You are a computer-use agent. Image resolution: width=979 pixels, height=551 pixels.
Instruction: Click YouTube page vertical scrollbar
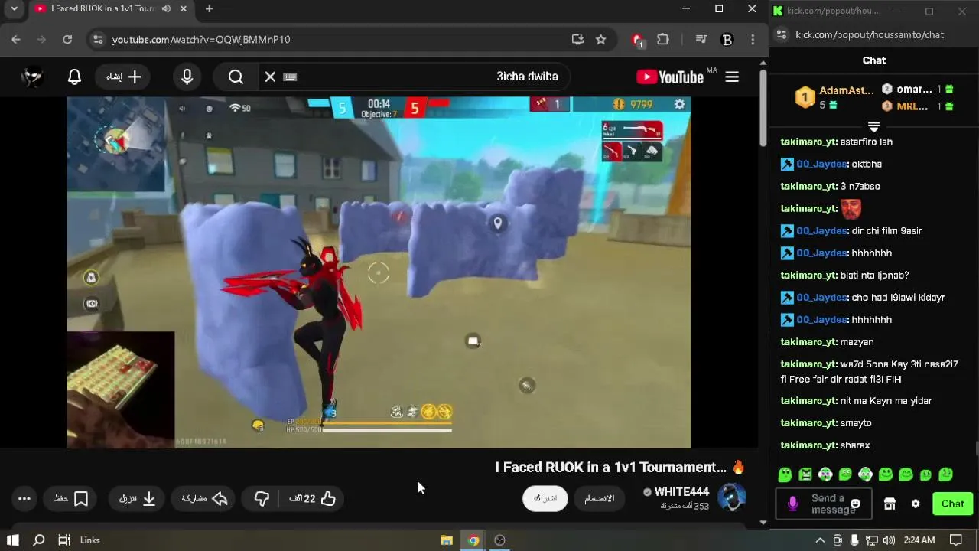(763, 107)
